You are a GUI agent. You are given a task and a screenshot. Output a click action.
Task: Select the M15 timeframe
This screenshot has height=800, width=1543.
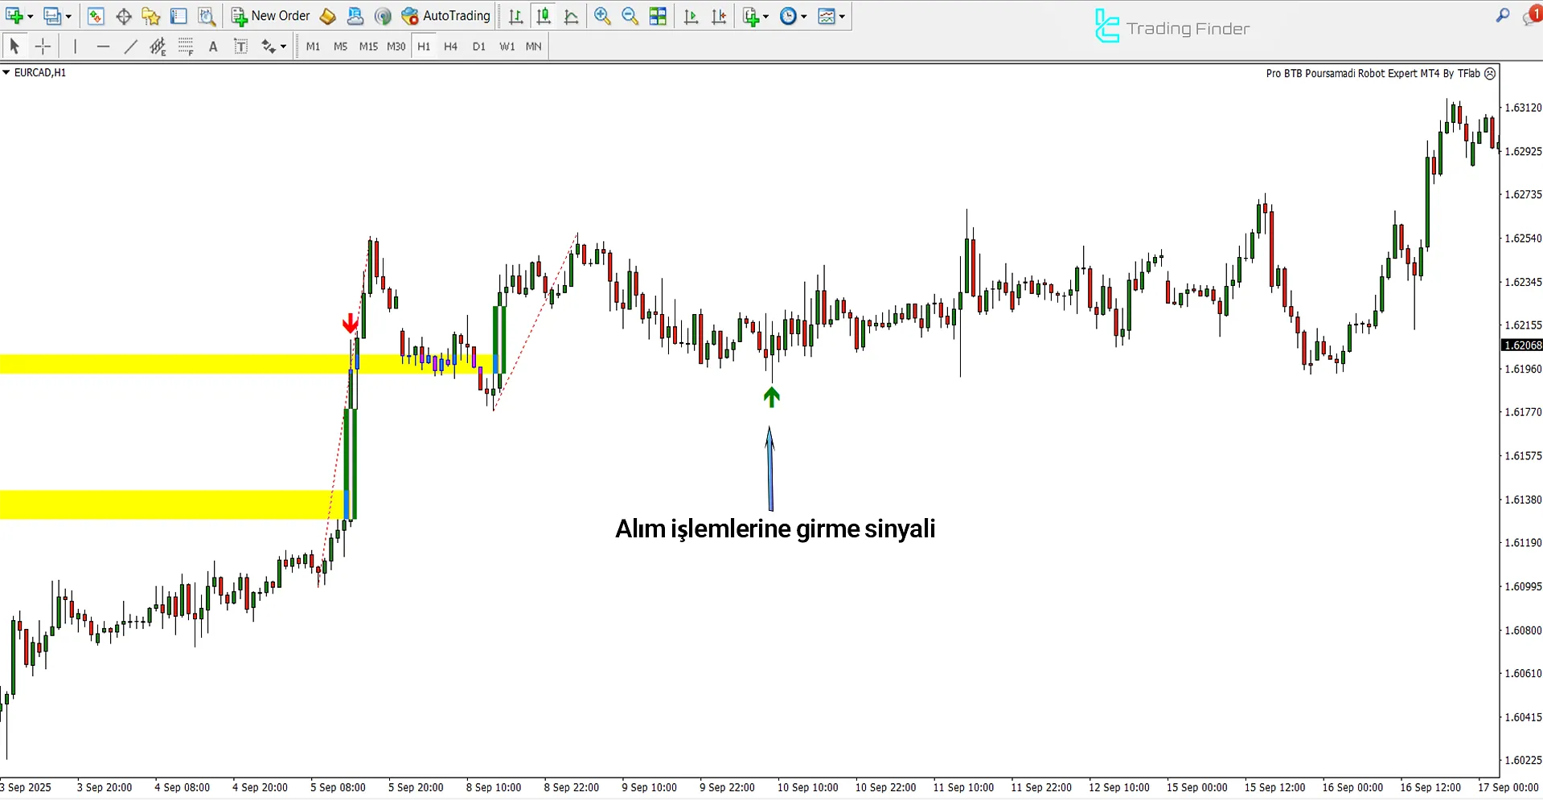368,47
